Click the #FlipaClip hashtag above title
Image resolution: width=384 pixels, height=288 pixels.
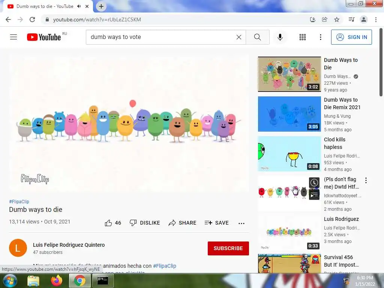pyautogui.click(x=19, y=201)
